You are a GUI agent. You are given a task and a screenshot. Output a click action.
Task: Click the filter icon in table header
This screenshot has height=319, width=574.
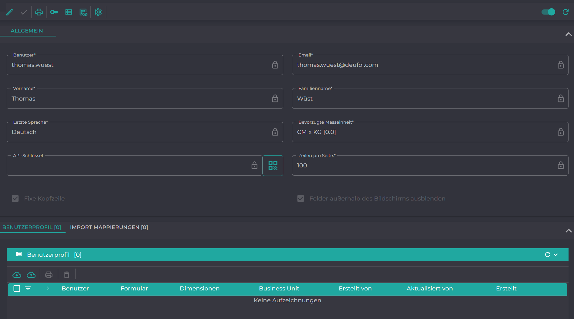tap(28, 288)
